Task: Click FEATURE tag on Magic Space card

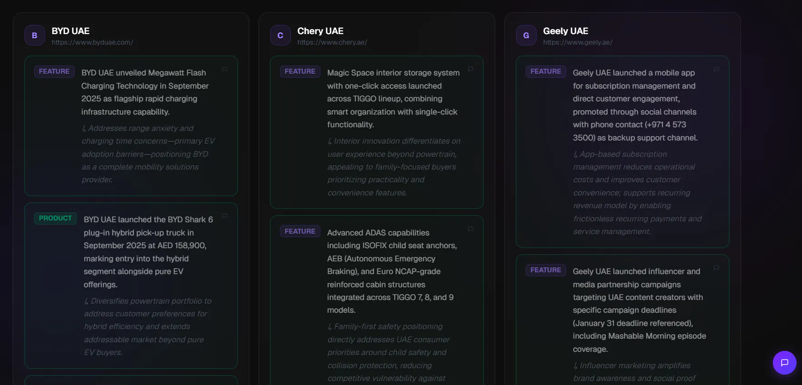Action: pyautogui.click(x=300, y=71)
